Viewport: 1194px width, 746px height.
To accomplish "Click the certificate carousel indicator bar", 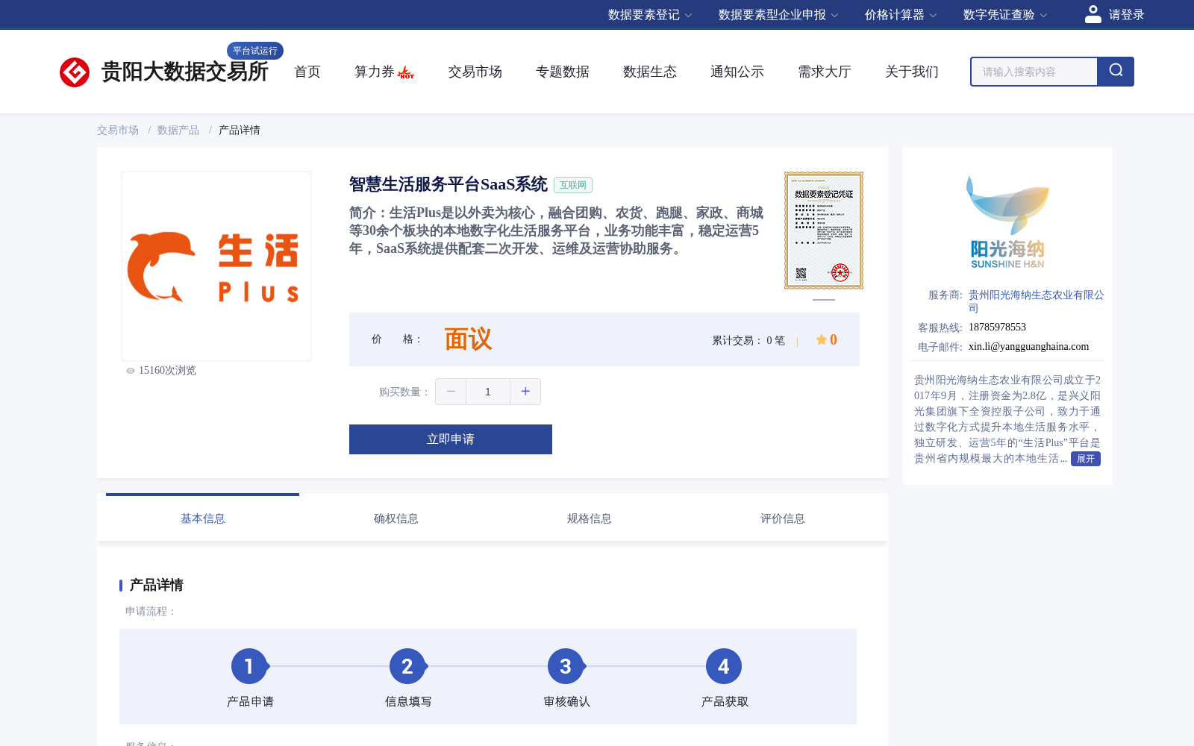I will [x=824, y=299].
